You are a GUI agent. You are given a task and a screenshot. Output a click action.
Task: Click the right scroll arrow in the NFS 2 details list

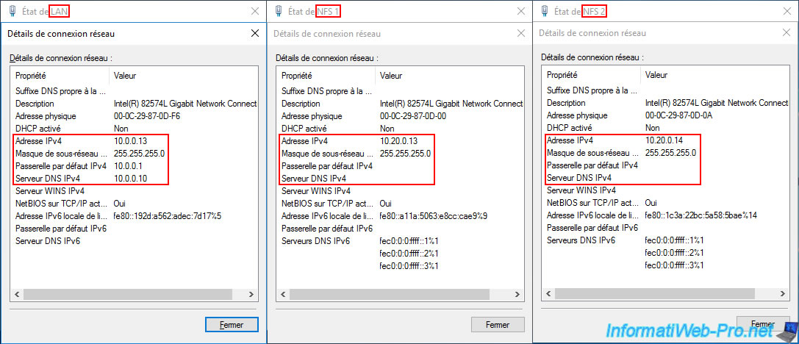(783, 295)
